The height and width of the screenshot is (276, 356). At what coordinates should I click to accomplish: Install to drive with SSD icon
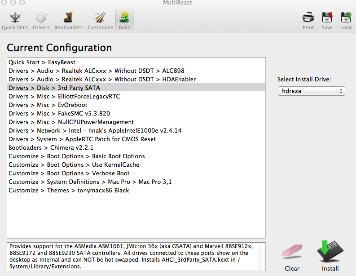[x=330, y=256]
